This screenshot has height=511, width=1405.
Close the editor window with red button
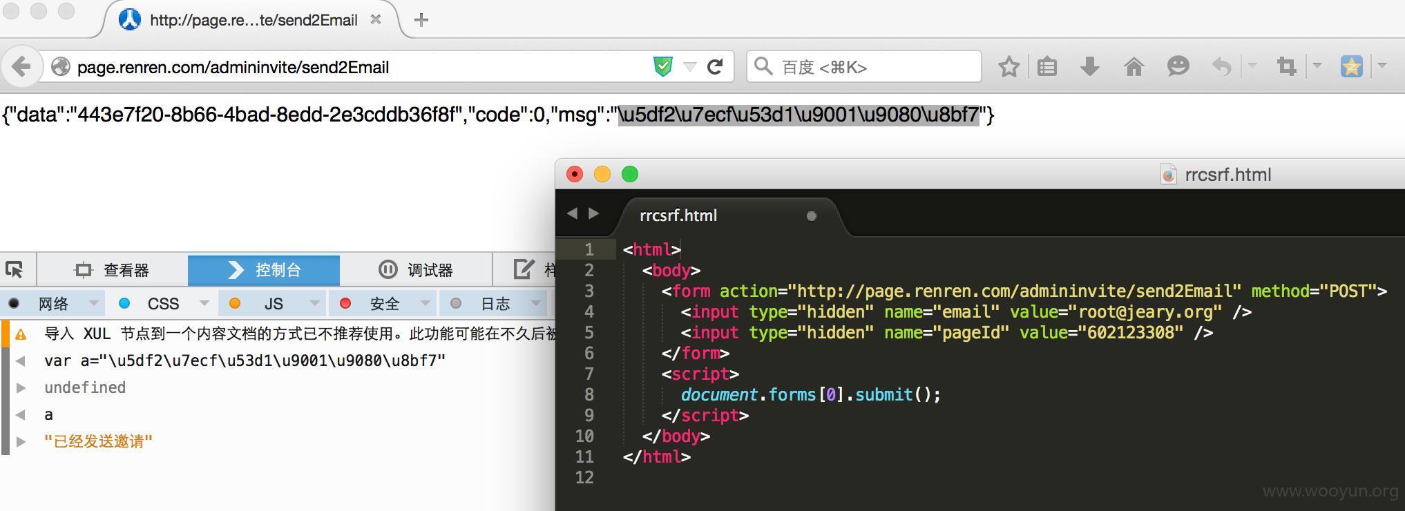[575, 174]
